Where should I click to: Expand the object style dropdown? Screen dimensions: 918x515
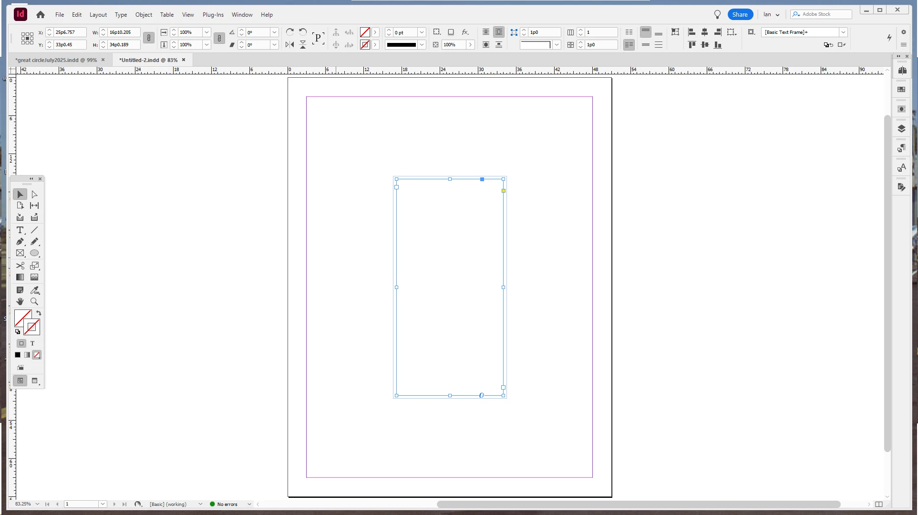click(x=843, y=32)
